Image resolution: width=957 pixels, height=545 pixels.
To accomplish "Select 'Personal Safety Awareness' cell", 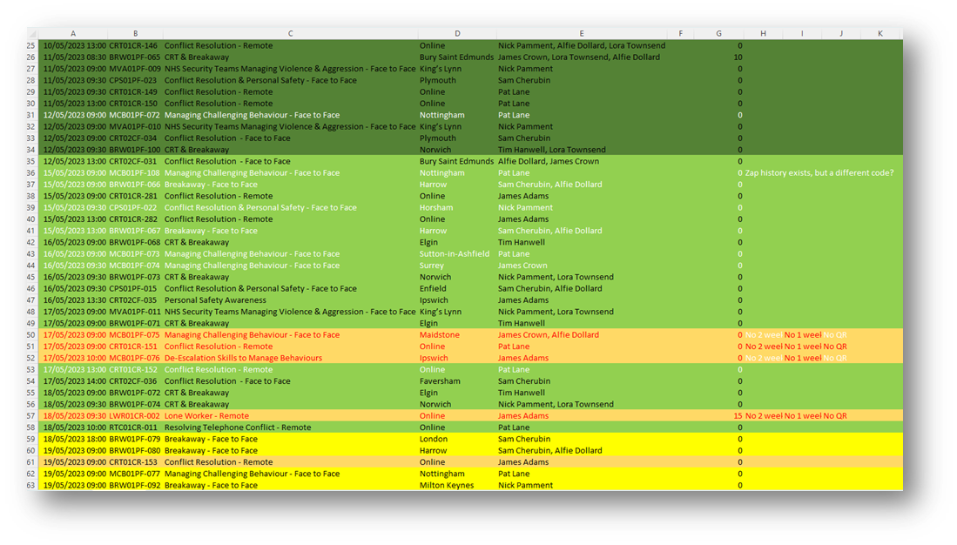I will [215, 300].
